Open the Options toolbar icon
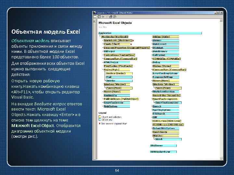The image size is (234, 175). [115, 17]
